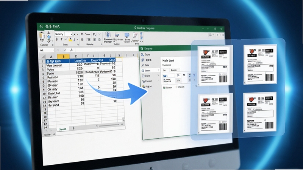Expand the dropdown arrow on the highlighted sidebar item

158,70
